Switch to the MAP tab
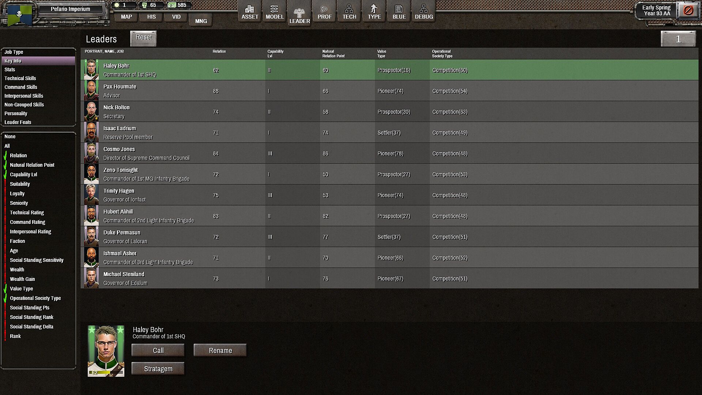 [x=127, y=17]
